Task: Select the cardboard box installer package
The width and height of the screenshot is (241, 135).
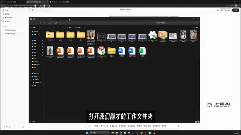Action: click(163, 36)
